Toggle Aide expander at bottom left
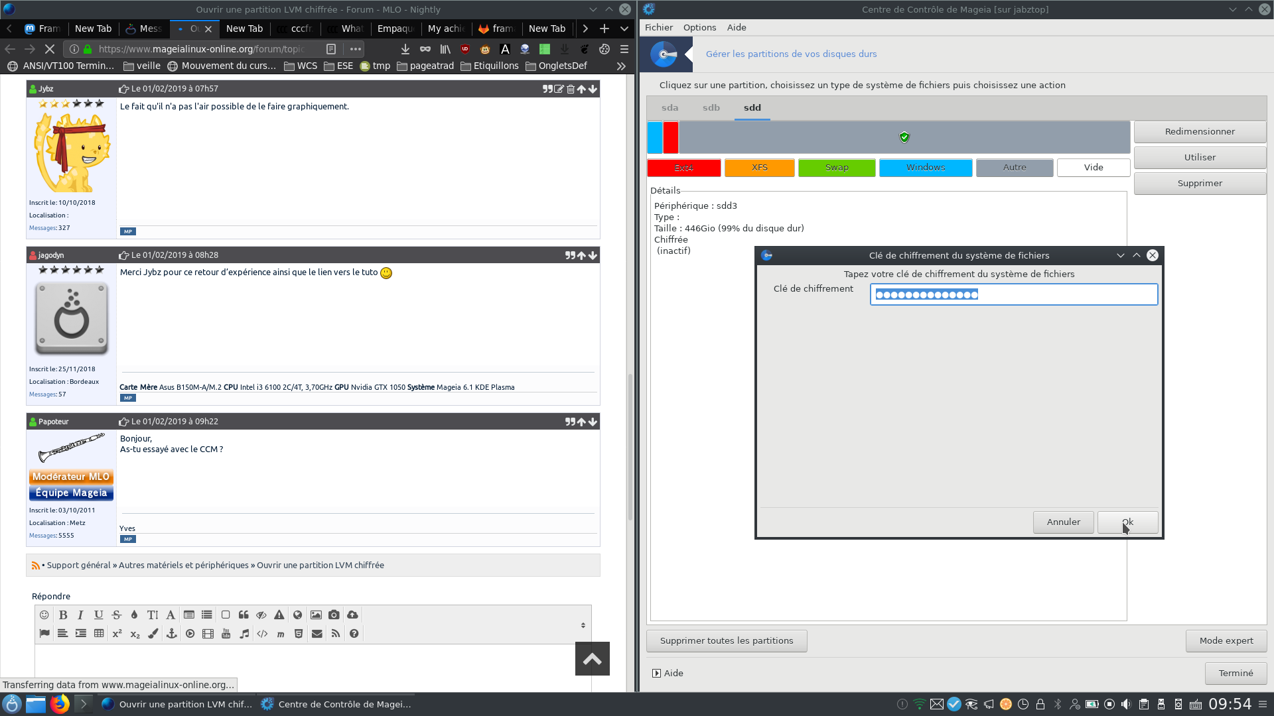The image size is (1274, 716). [656, 673]
